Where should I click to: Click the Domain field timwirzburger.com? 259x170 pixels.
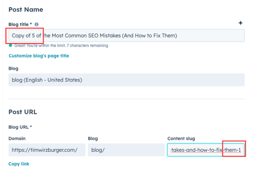pyautogui.click(x=47, y=150)
